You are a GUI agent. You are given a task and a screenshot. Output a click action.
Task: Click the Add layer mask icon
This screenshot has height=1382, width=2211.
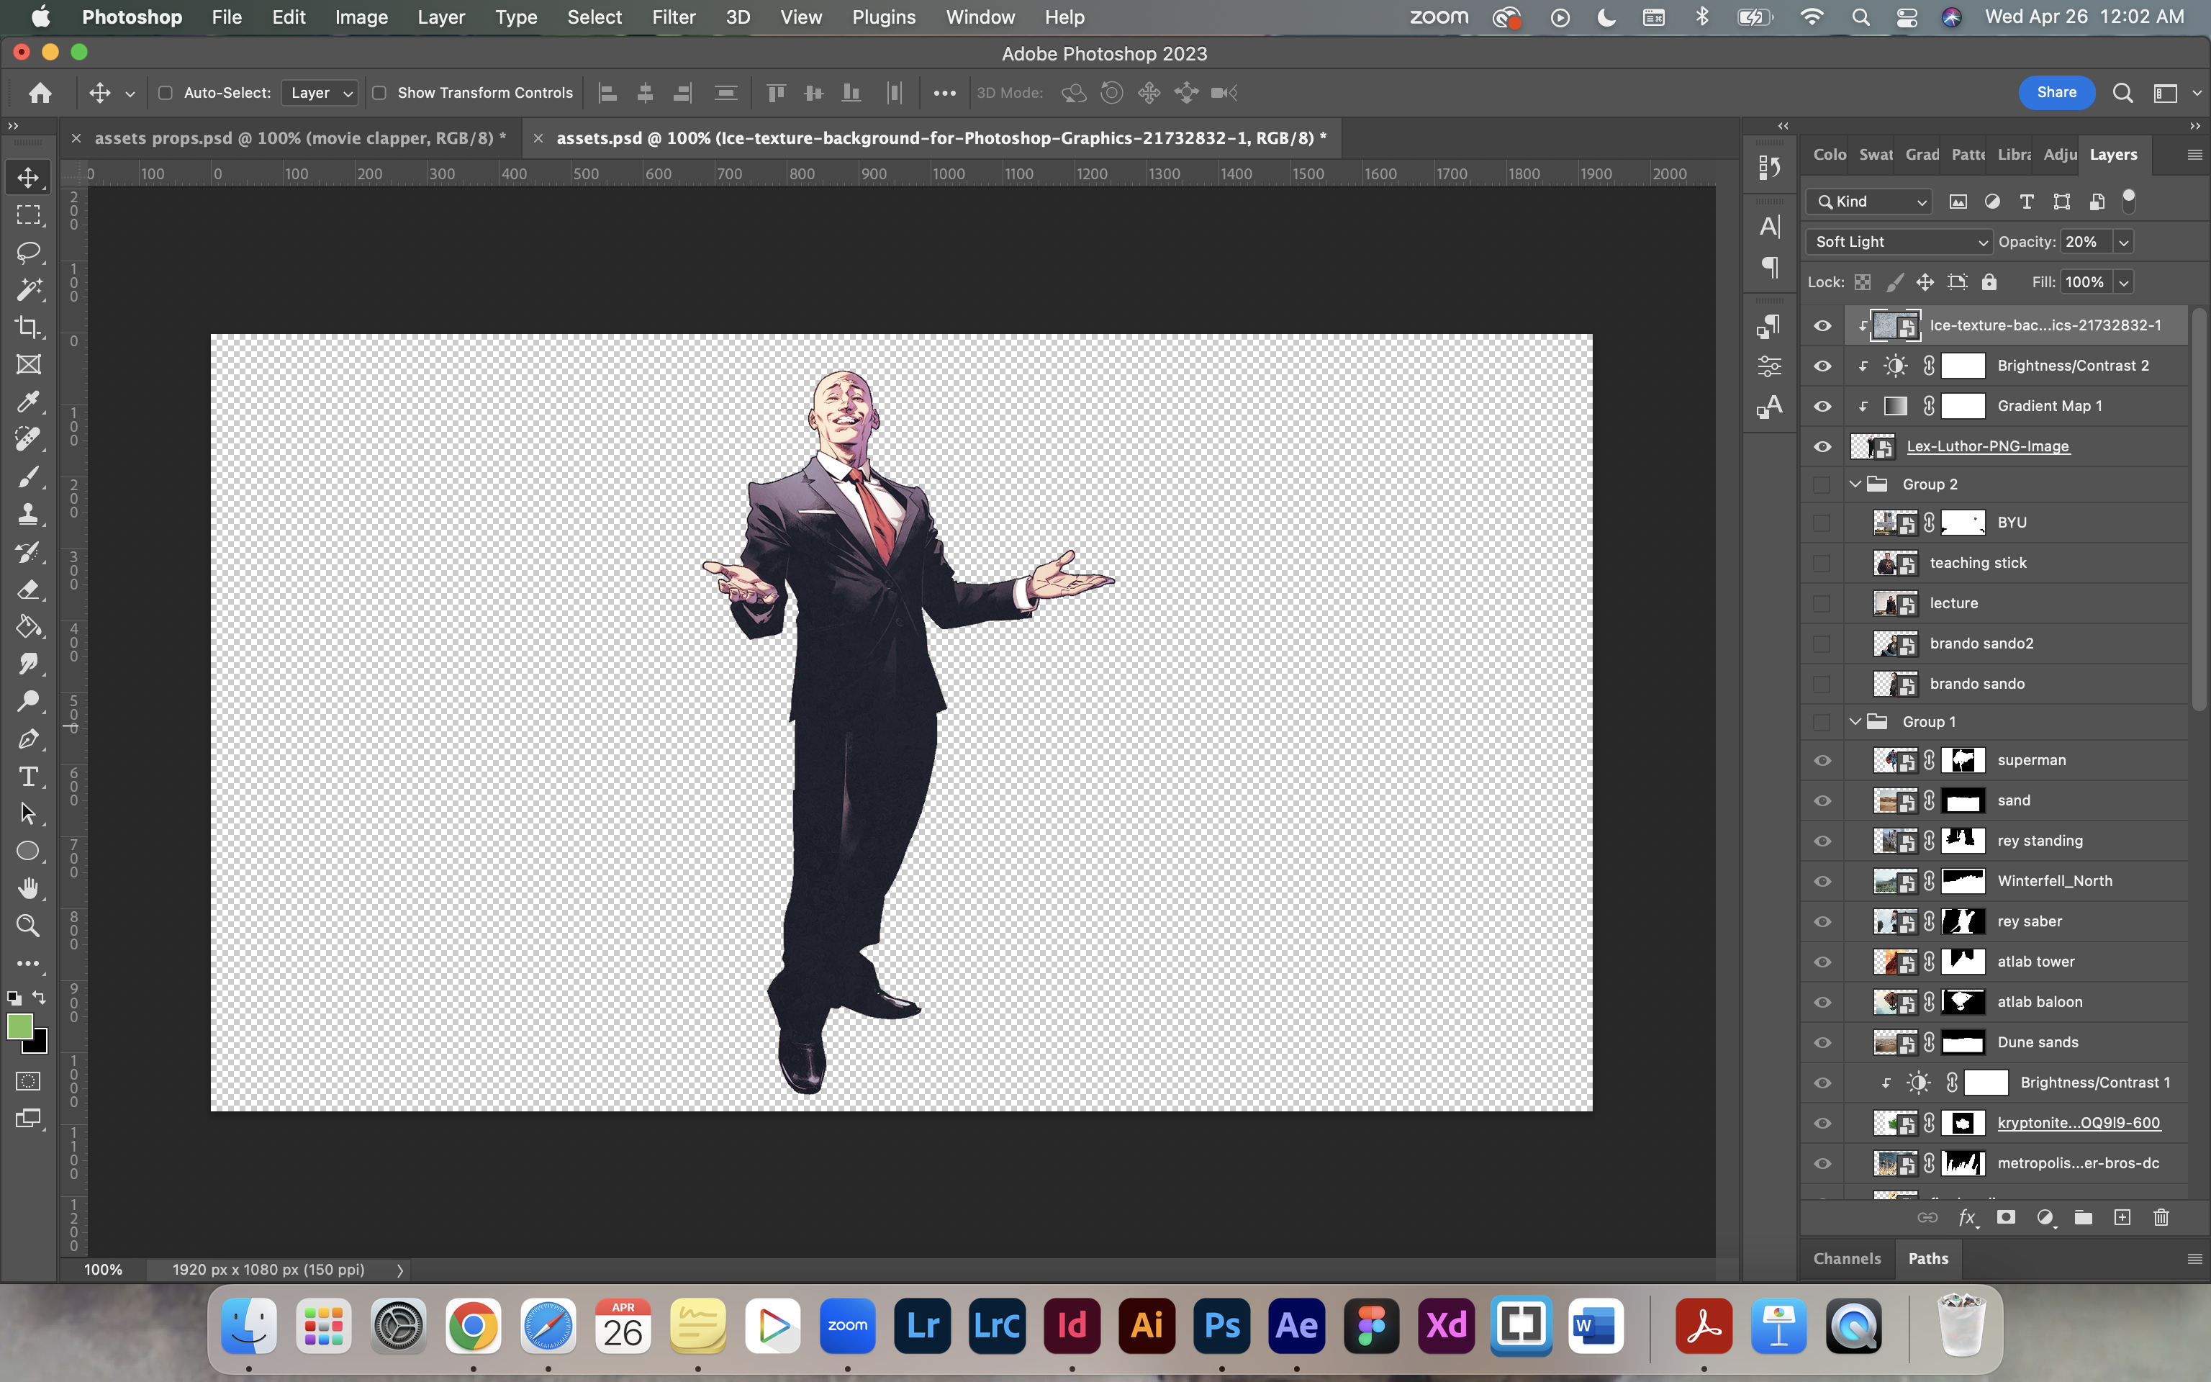pyautogui.click(x=2005, y=1216)
